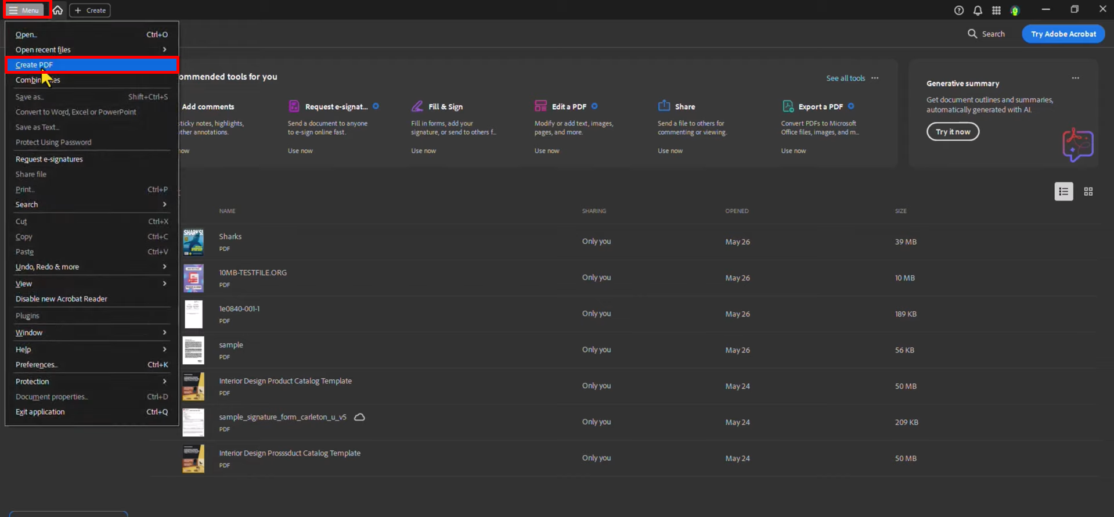Click the Create button

[90, 10]
